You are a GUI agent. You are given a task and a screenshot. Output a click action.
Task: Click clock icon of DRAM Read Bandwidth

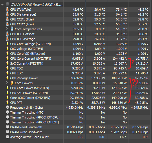click(x=8, y=127)
